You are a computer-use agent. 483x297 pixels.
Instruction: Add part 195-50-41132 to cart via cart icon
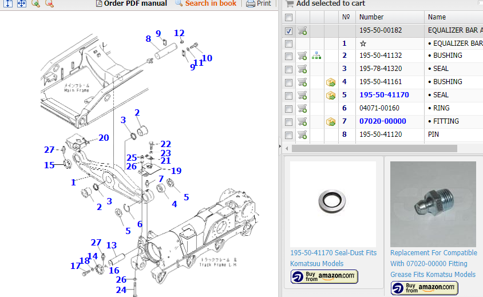tap(302, 56)
